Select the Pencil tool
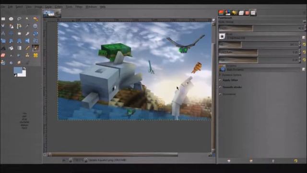Image resolution: width=307 pixels, height=173 pixels. 27,48
